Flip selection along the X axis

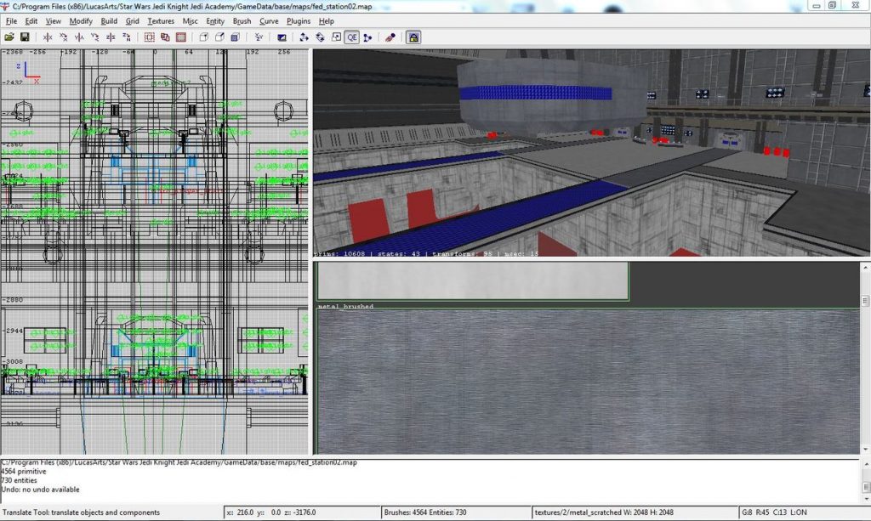[x=48, y=37]
